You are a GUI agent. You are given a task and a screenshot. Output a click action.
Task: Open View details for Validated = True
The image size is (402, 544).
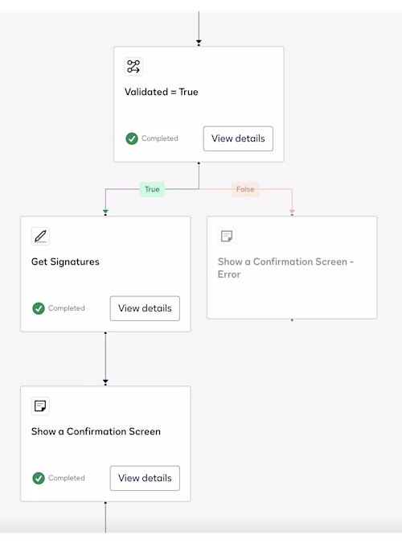pos(238,138)
